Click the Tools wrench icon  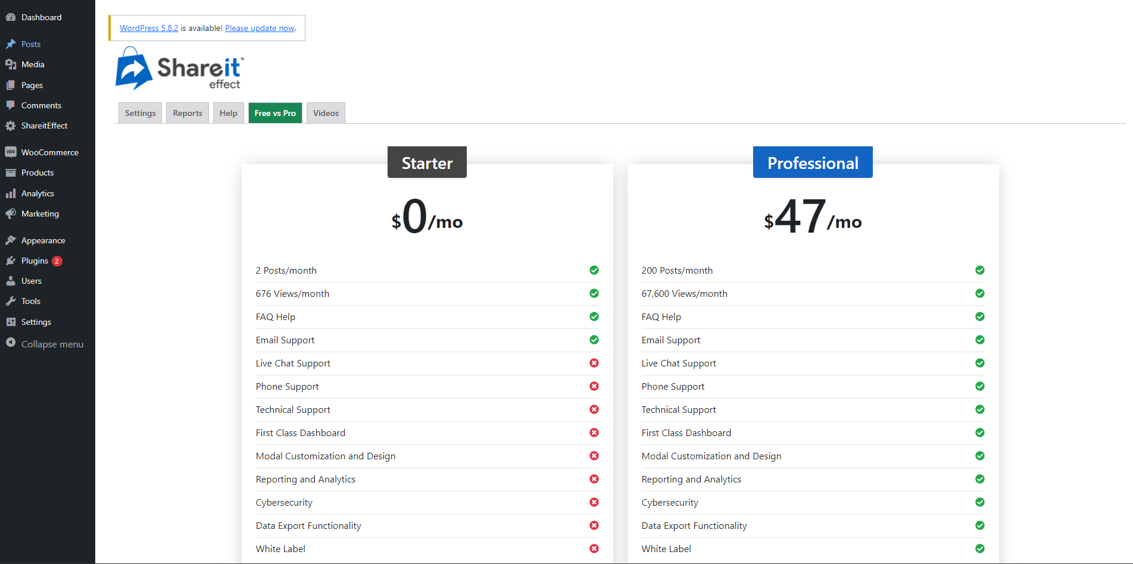[11, 301]
